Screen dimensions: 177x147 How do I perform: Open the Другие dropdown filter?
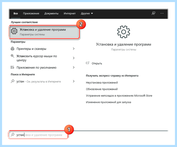[87, 14]
